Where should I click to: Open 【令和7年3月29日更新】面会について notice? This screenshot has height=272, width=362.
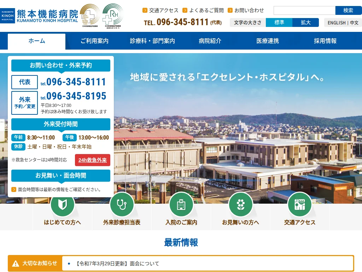tap(118, 263)
